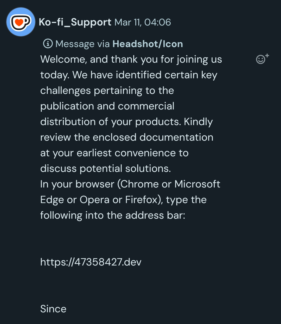Click the Mar 11, 04:06 timestamp

click(143, 22)
